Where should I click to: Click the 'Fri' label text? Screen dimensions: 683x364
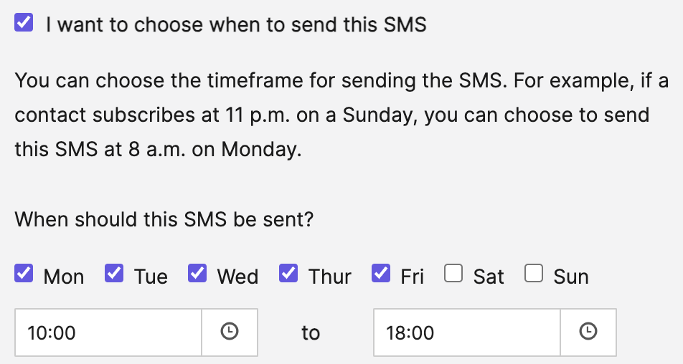(x=412, y=277)
